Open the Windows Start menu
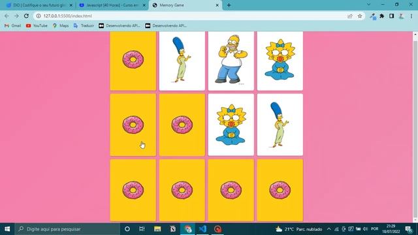Screen dimensions: 418x235 [x=7, y=229]
